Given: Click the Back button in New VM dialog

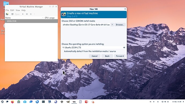Looking at the screenshot, I should 107,56.
